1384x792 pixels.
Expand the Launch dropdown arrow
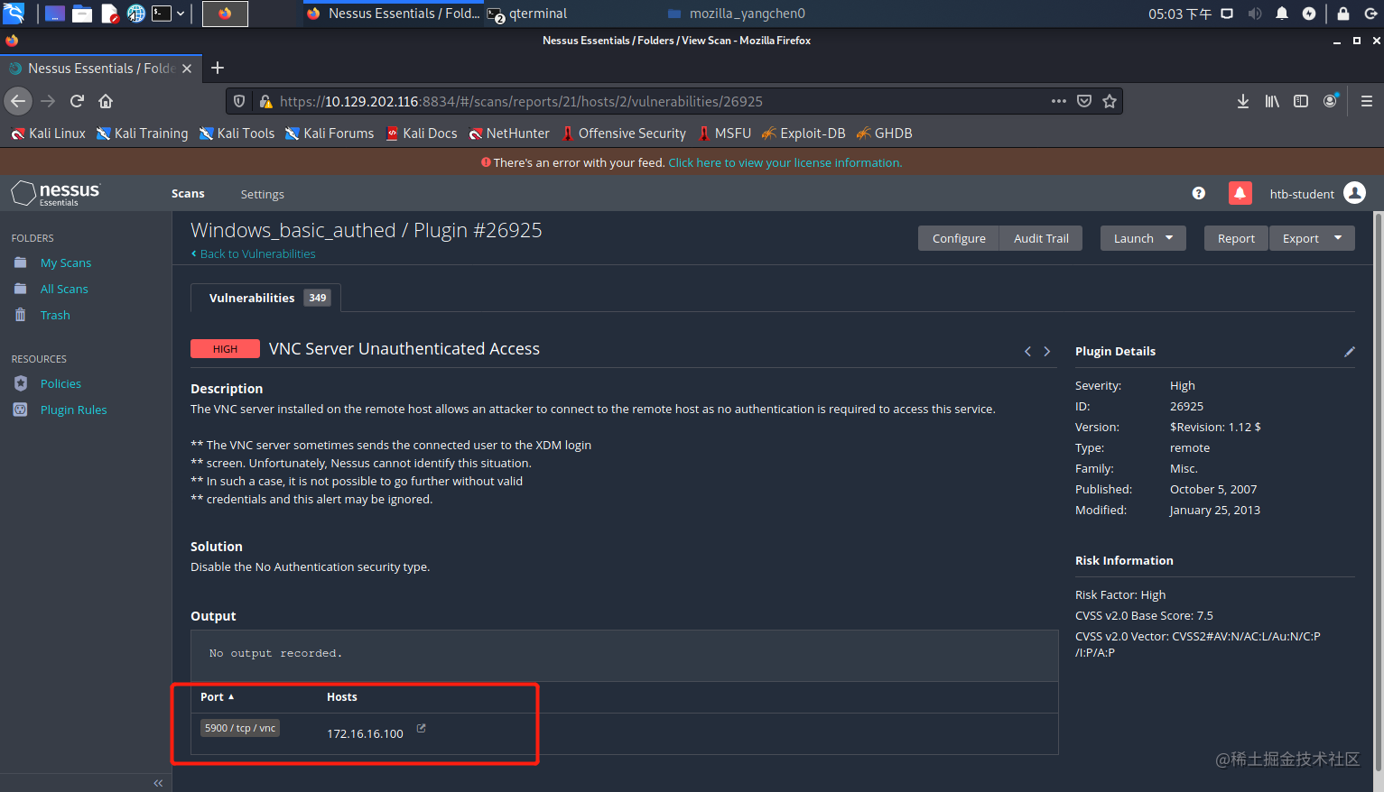(x=1169, y=238)
